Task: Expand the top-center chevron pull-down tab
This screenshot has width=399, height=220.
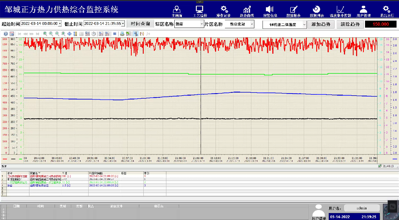Action: (199, 2)
